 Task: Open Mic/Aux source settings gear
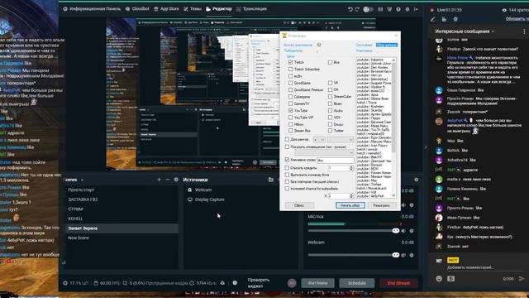tap(412, 231)
